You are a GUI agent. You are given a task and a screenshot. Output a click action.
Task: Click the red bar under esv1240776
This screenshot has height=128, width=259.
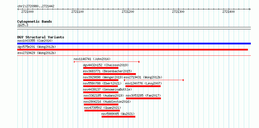click(x=143, y=86)
